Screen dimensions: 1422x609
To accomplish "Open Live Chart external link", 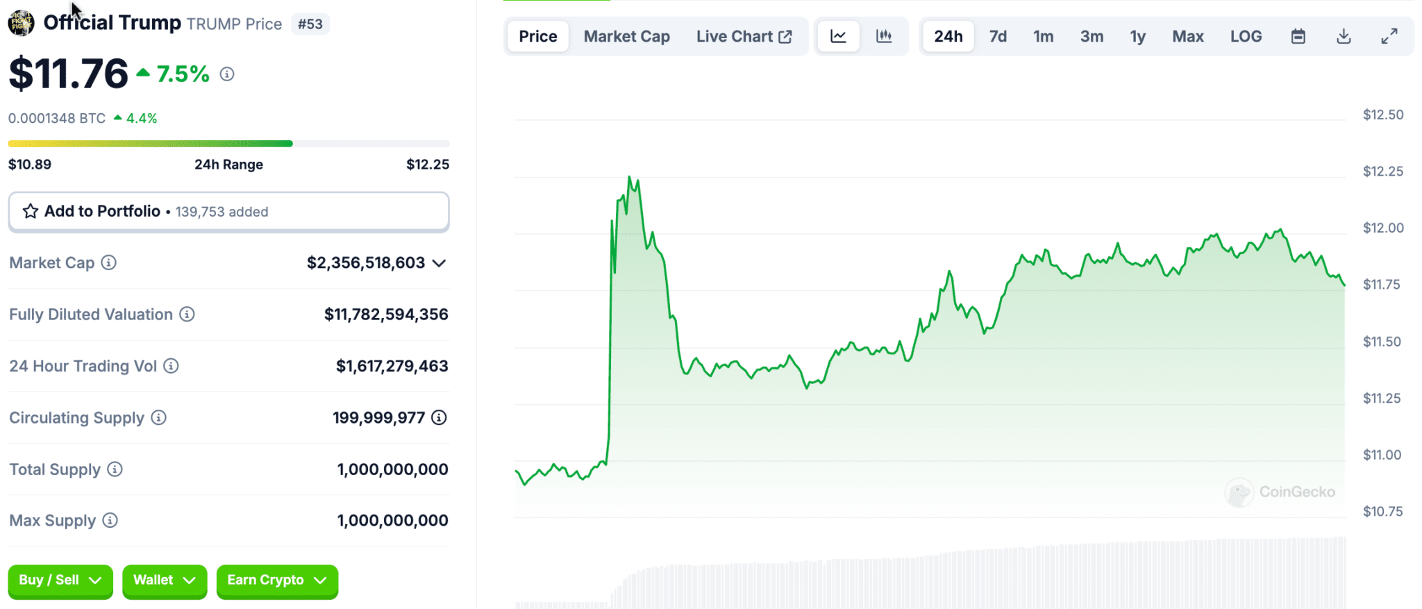I will pos(744,36).
